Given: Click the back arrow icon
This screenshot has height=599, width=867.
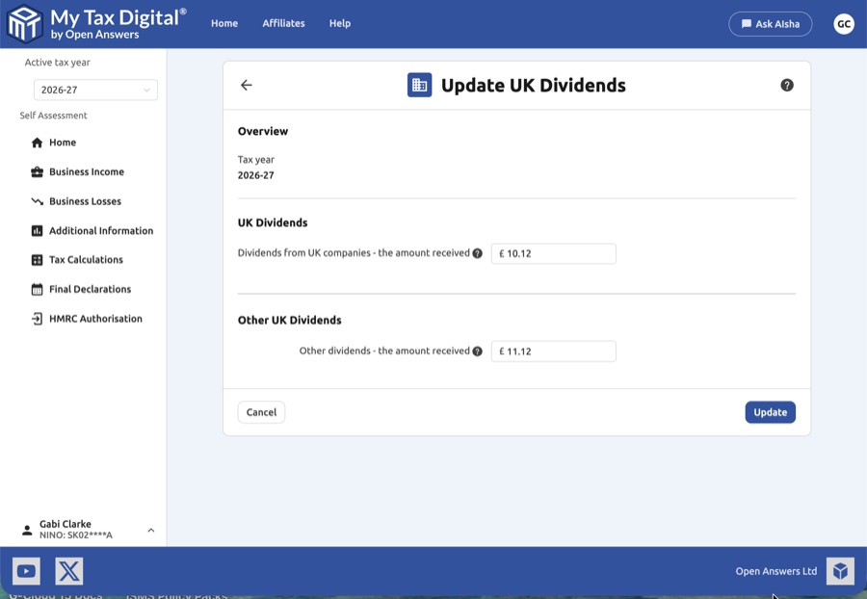Looking at the screenshot, I should click(x=247, y=85).
